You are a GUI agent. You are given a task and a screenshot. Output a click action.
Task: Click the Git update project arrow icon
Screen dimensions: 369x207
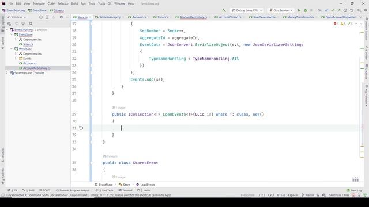coord(327,10)
